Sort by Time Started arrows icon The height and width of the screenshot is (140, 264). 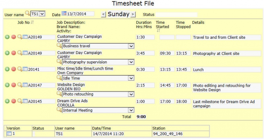coord(158,31)
